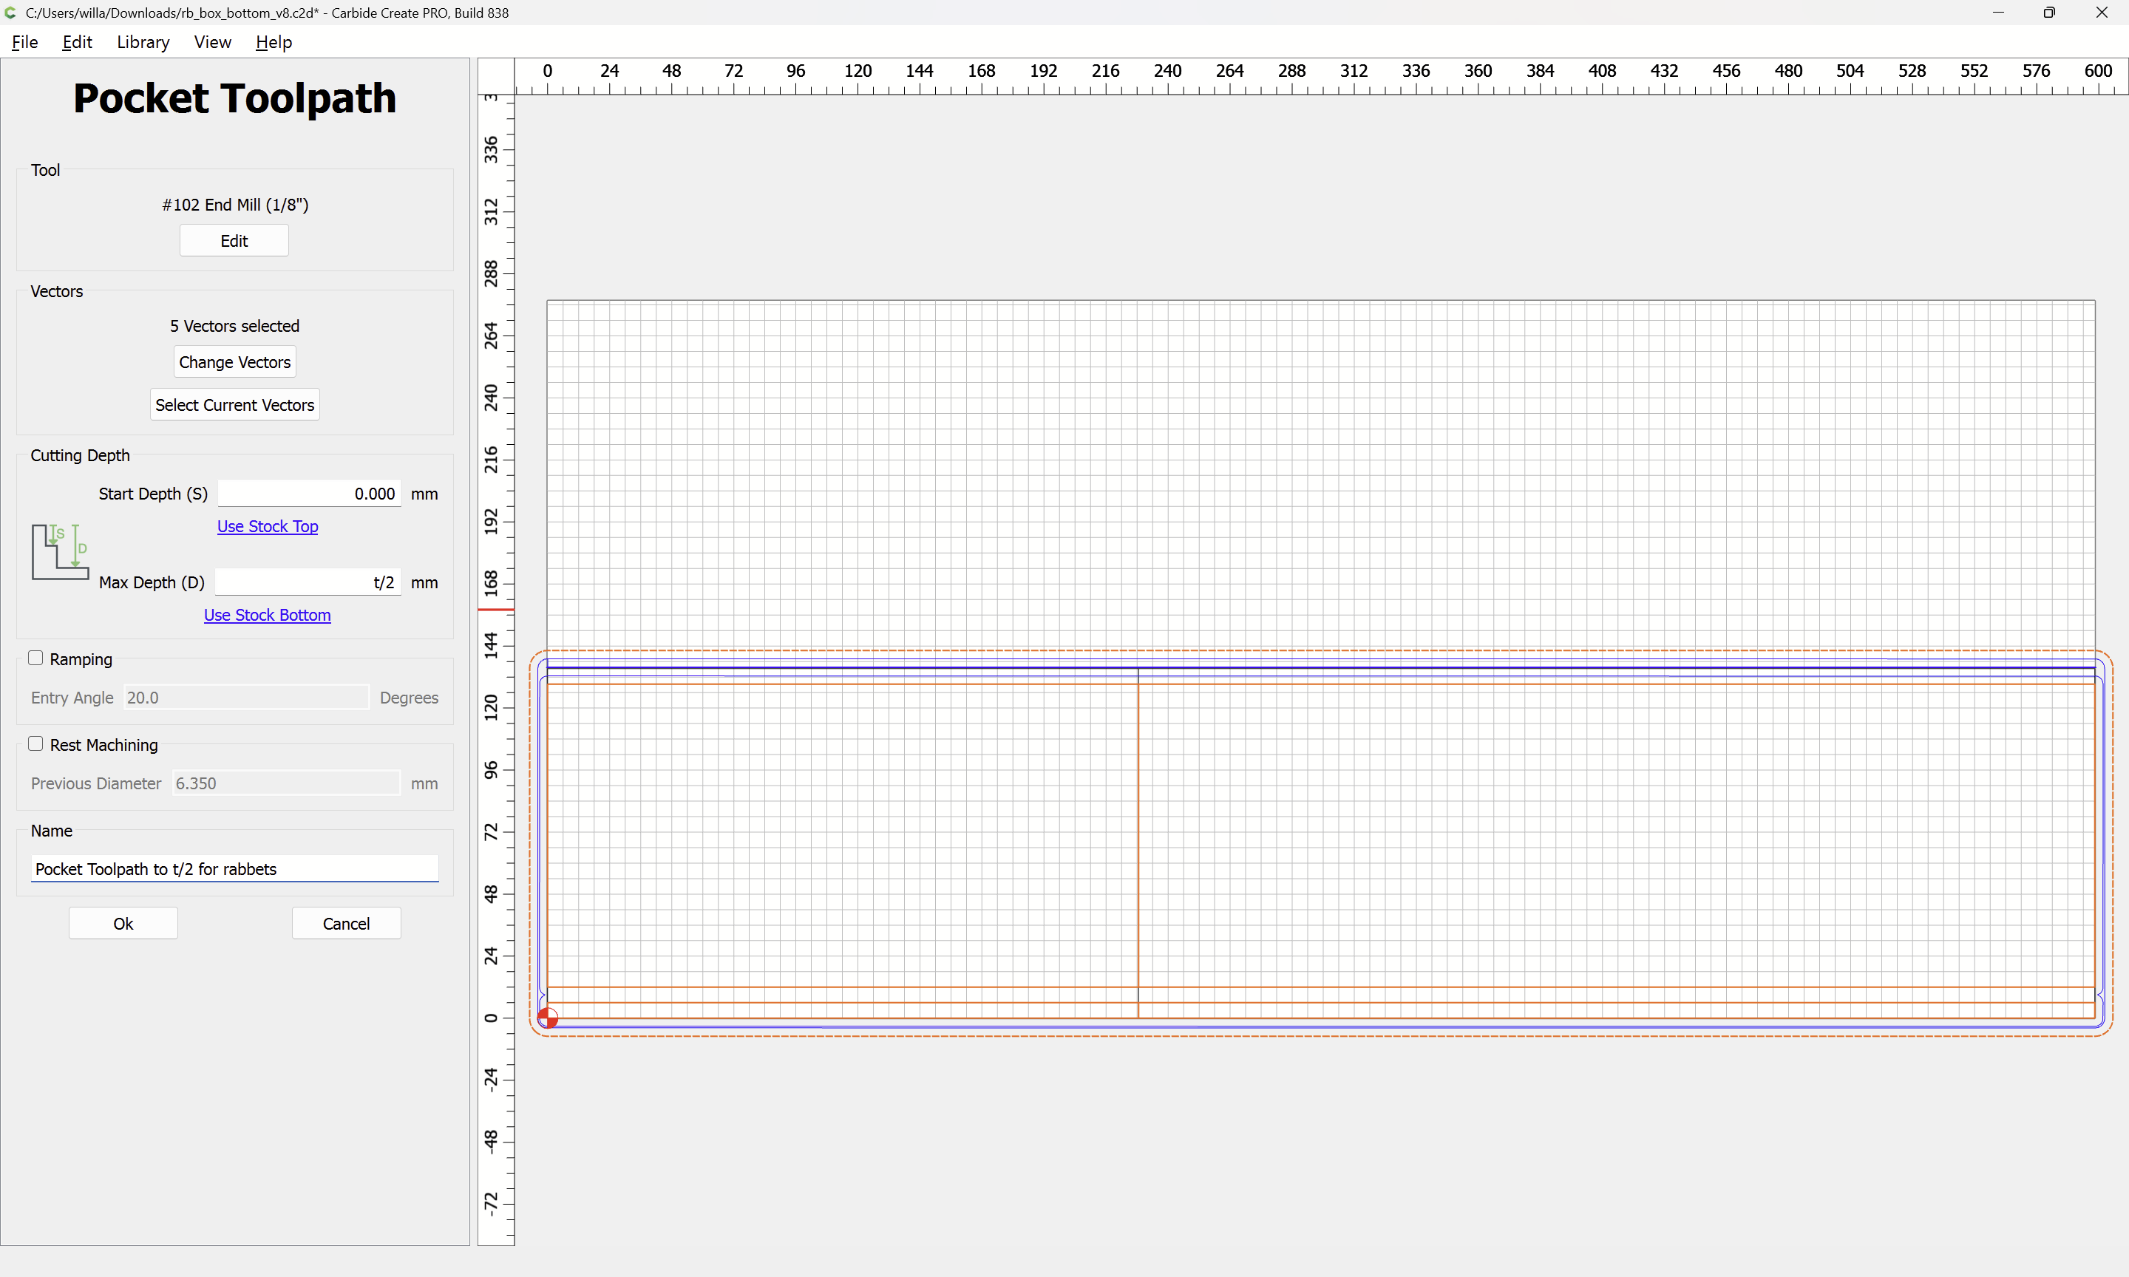Open the View menu
Screen dimensions: 2129x1277
[211, 42]
